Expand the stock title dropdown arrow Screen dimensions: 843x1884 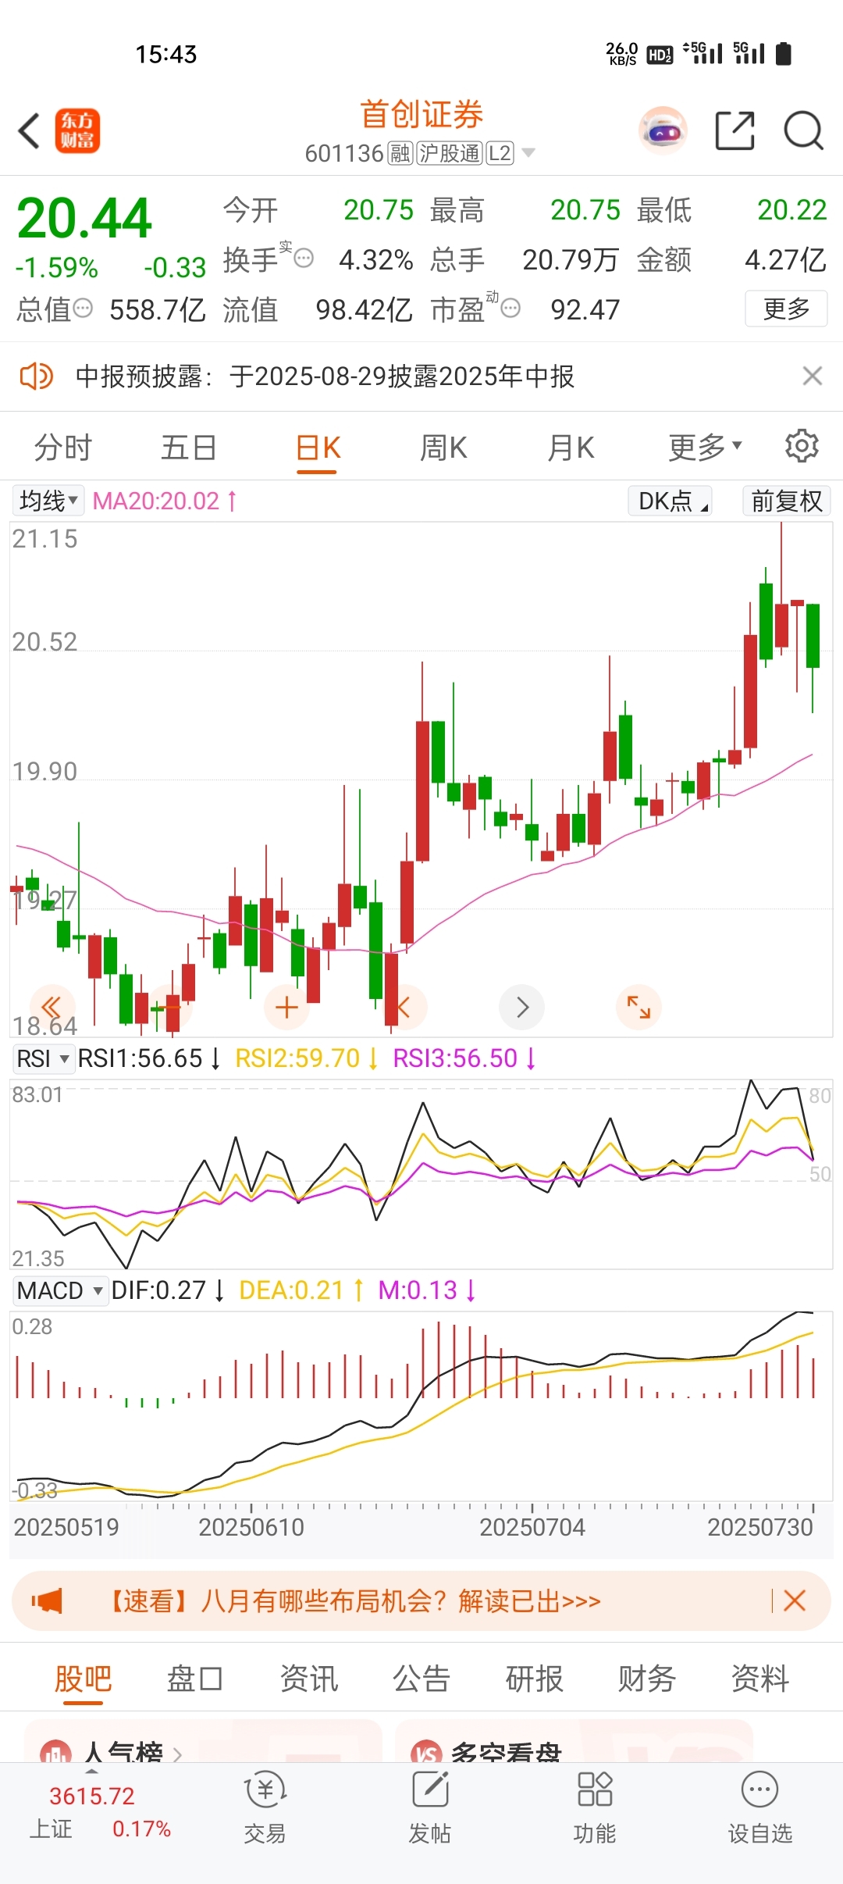pos(528,153)
